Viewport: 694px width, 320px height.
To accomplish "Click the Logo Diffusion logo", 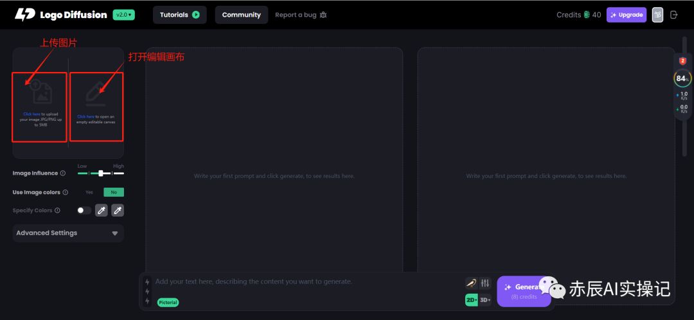I will coord(60,15).
